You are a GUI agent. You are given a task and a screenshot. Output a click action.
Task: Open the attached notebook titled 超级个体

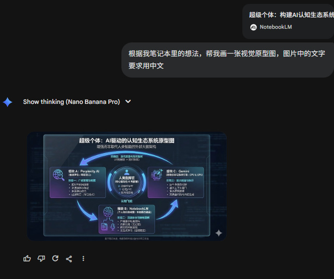[x=288, y=21]
